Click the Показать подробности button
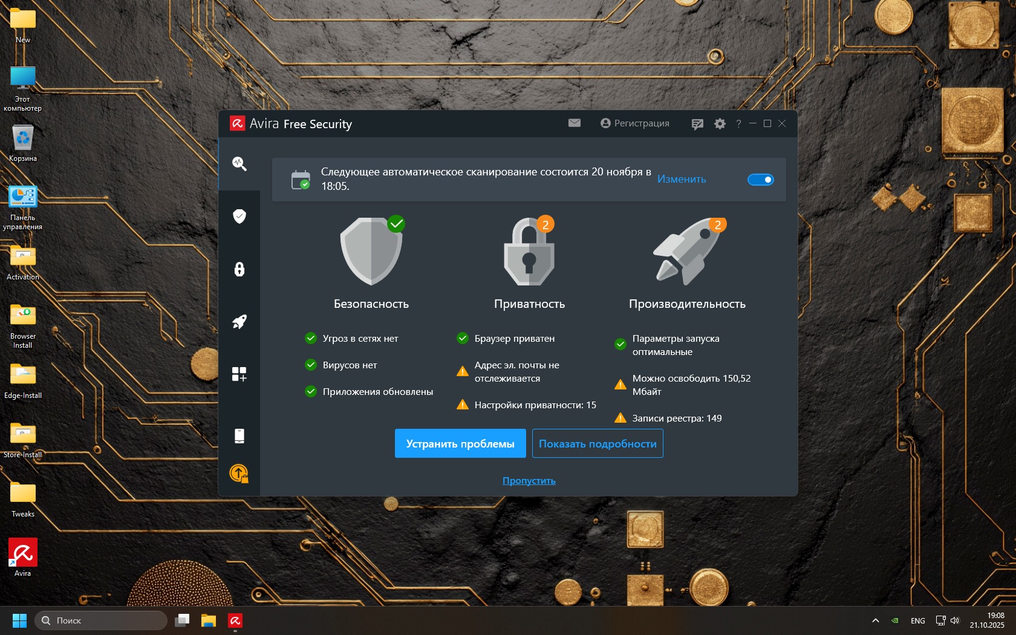 (x=598, y=444)
